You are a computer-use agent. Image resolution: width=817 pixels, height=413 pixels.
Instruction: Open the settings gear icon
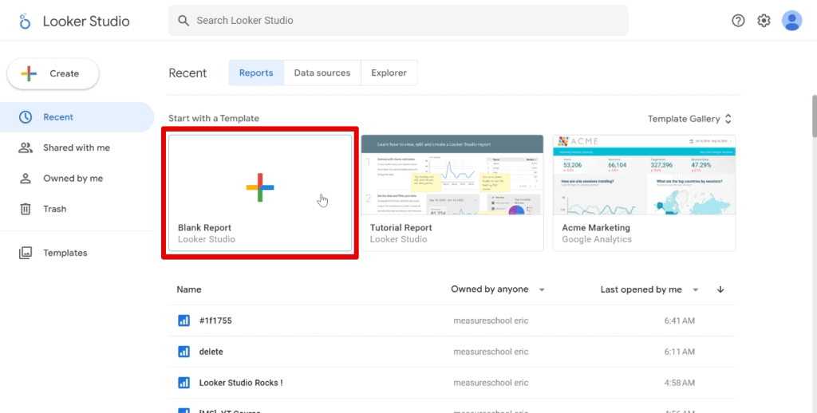pyautogui.click(x=764, y=20)
